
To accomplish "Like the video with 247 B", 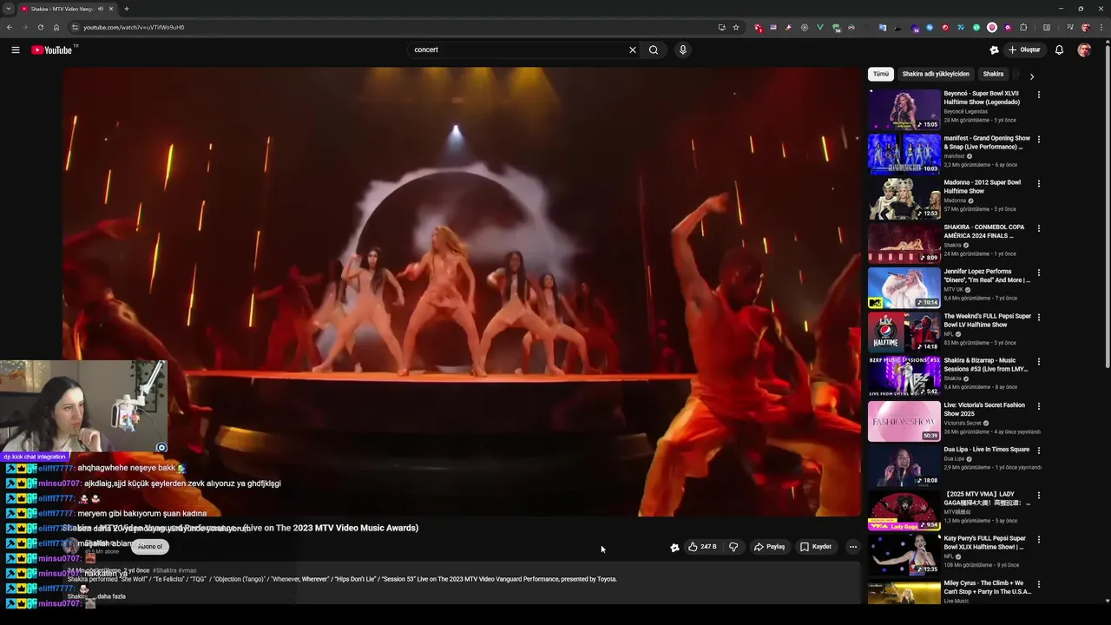I will (702, 547).
